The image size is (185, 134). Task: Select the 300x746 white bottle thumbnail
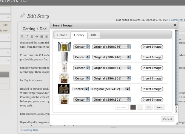(x=64, y=57)
